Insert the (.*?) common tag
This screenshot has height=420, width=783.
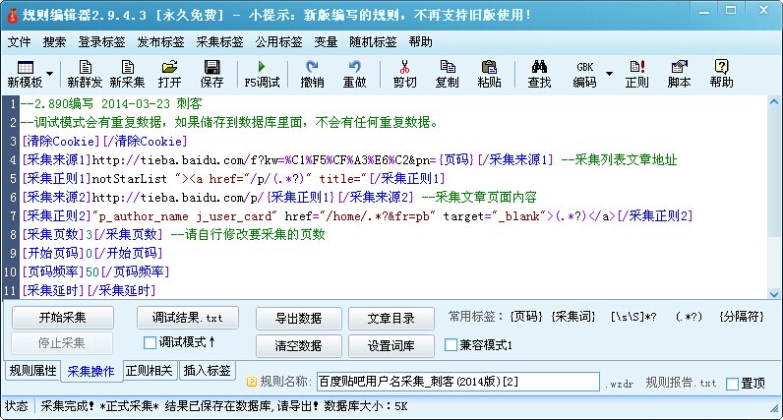(x=689, y=317)
